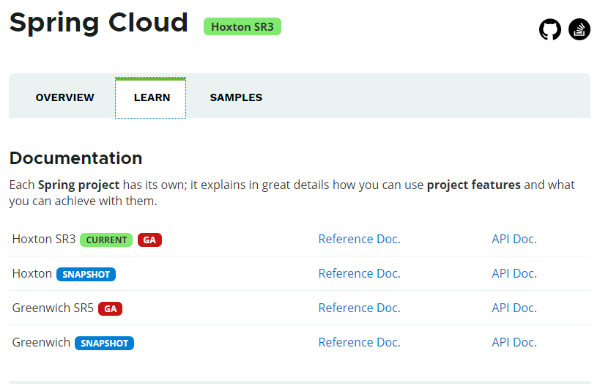Click the 'Hoxton' snapshot version name
600x389 pixels.
[x=32, y=273]
